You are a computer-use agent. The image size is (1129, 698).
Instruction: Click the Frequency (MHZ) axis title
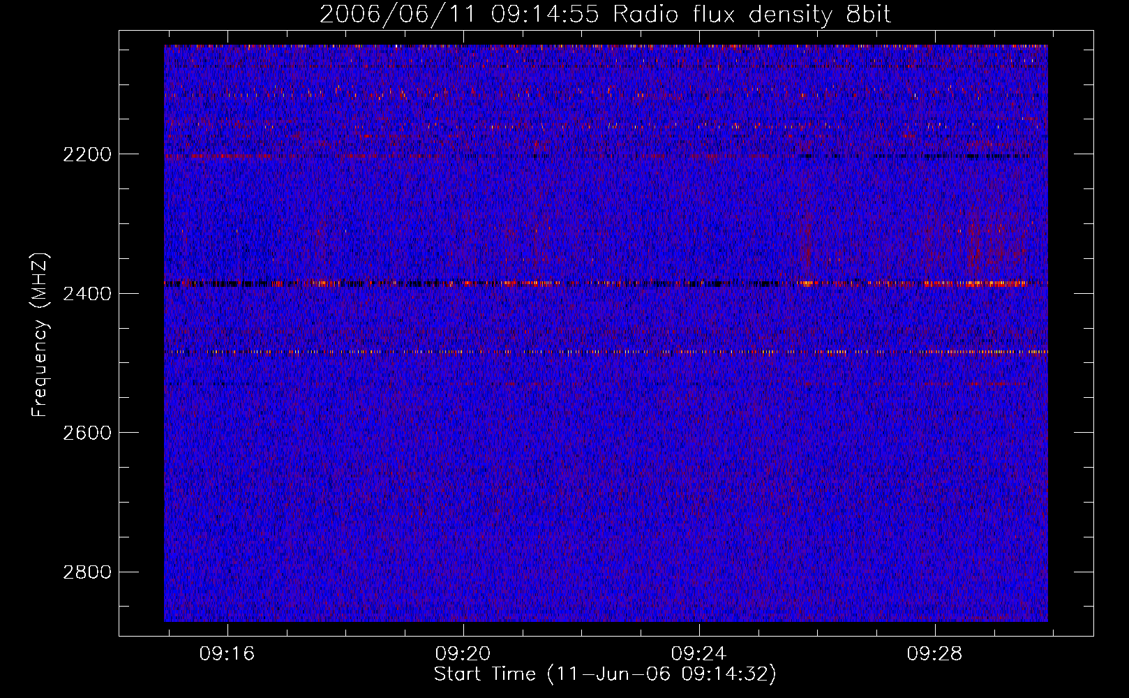pyautogui.click(x=40, y=334)
